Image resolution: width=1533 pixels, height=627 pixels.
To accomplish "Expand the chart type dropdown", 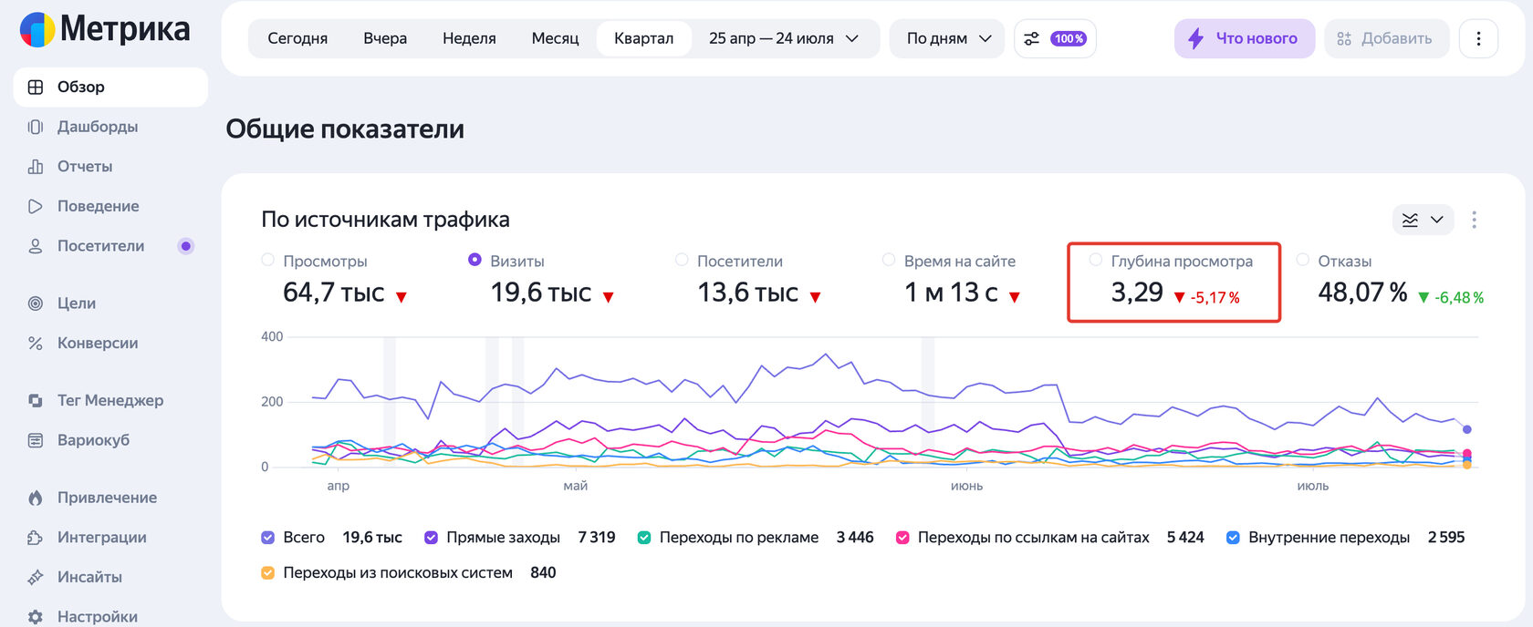I will point(1423,220).
